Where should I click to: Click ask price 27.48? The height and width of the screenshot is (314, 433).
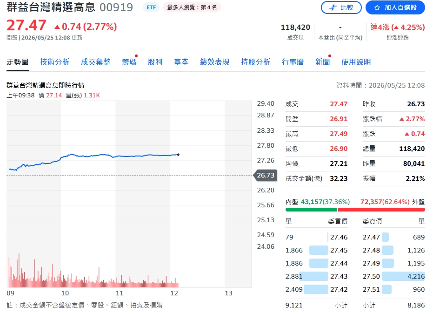click(371, 250)
